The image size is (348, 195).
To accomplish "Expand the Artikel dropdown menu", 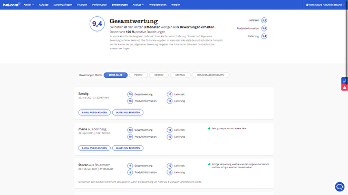I will [28, 5].
